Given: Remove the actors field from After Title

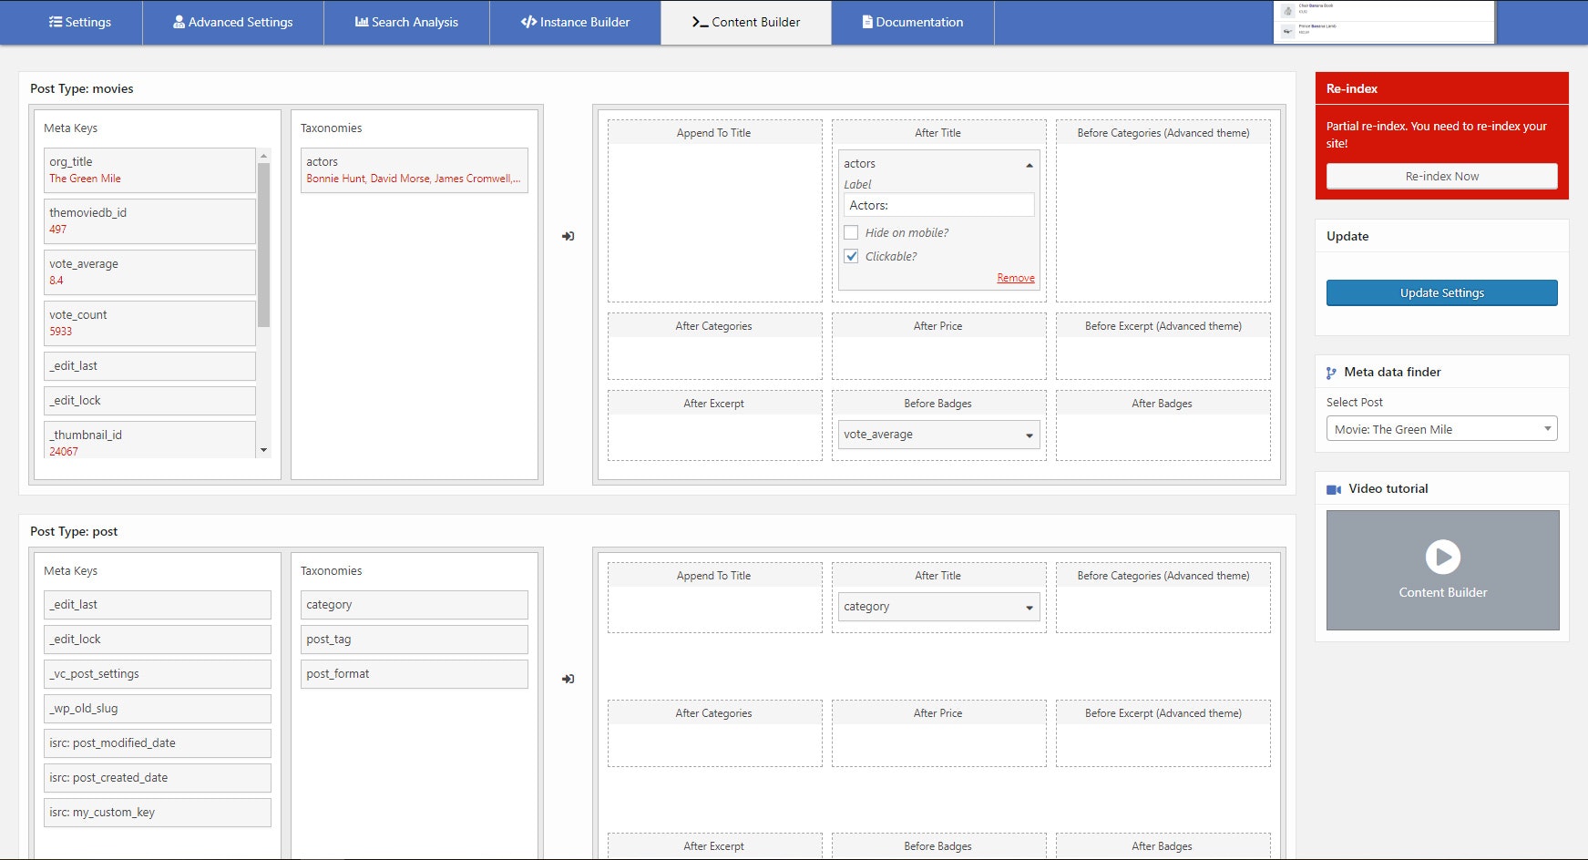Looking at the screenshot, I should tap(1015, 278).
